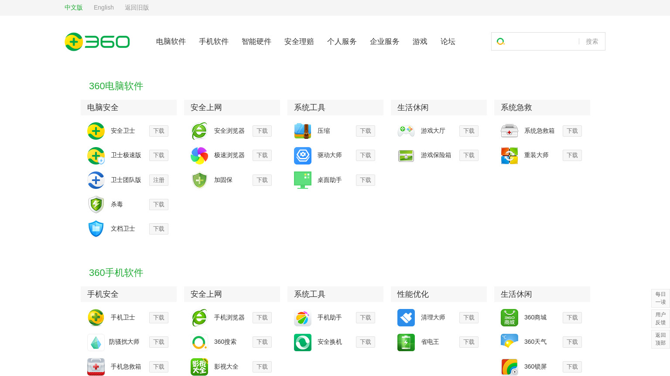Download 安全卫士

click(159, 131)
